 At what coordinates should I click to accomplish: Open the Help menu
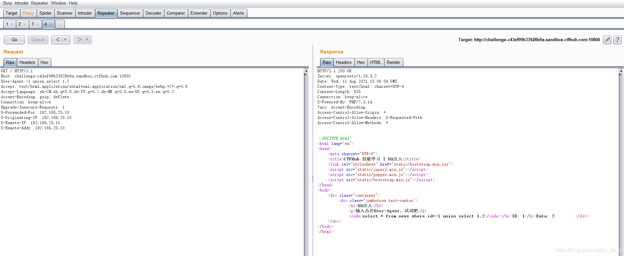(x=73, y=3)
